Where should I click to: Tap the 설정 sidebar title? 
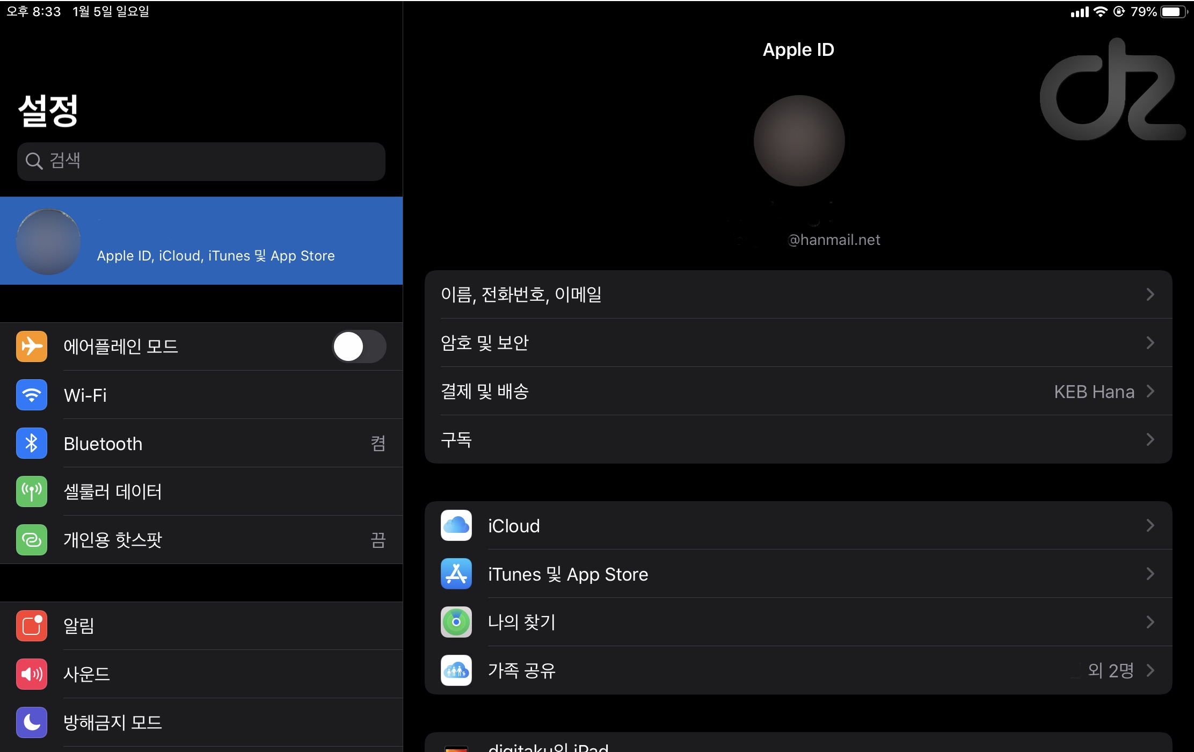tap(48, 111)
